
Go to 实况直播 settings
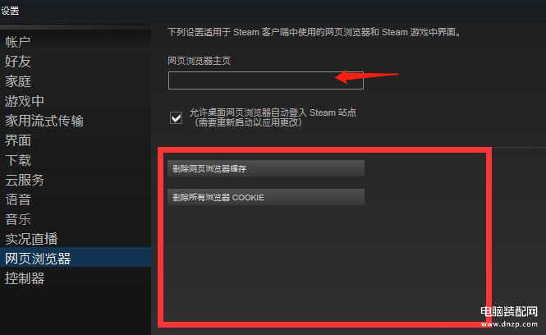point(31,239)
